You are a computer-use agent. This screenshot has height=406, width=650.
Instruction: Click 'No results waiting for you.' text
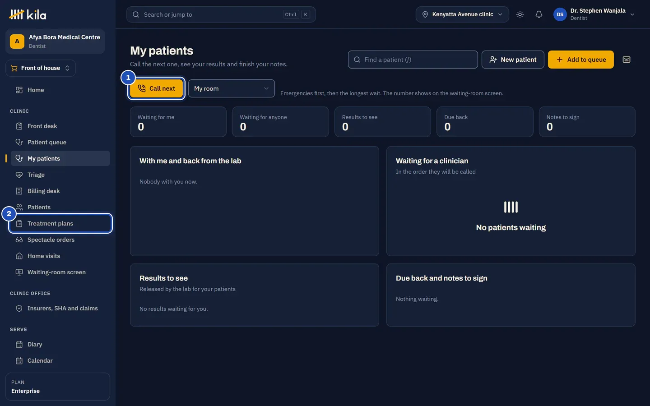click(174, 309)
